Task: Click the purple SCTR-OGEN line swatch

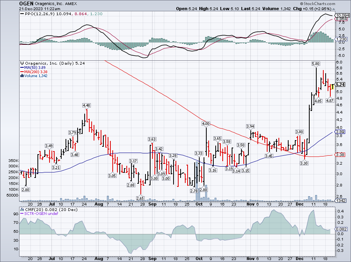Action: click(x=22, y=213)
